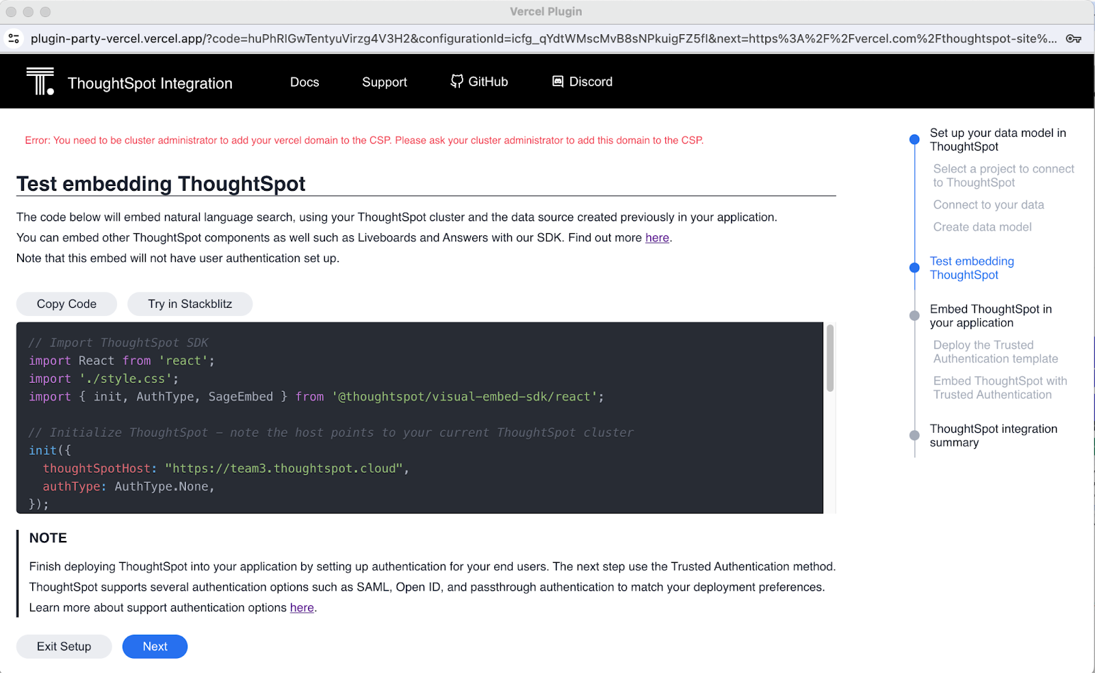The width and height of the screenshot is (1095, 673).
Task: Click the blue Next button
Action: [155, 647]
